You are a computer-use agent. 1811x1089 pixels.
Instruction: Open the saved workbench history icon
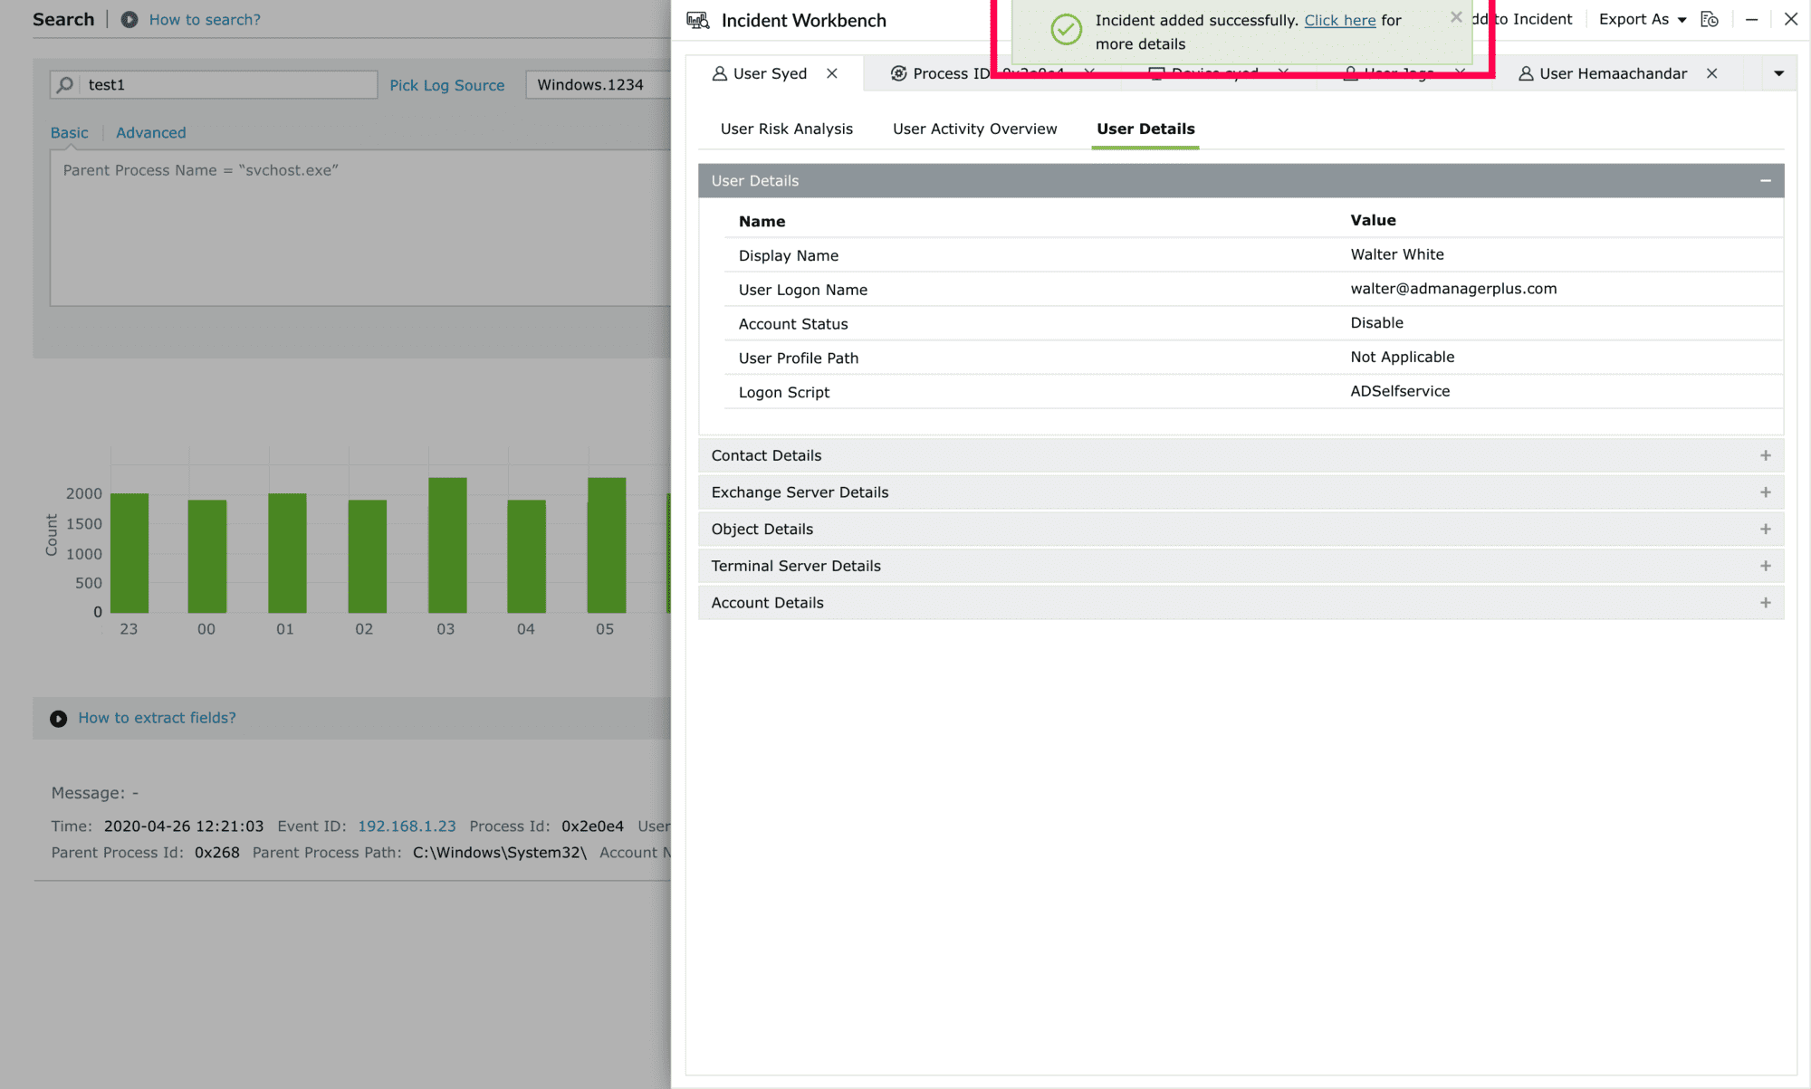click(x=1709, y=19)
